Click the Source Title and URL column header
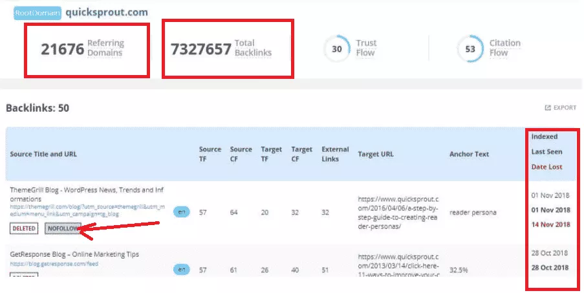Viewport: 584px width, 293px height. click(x=43, y=154)
